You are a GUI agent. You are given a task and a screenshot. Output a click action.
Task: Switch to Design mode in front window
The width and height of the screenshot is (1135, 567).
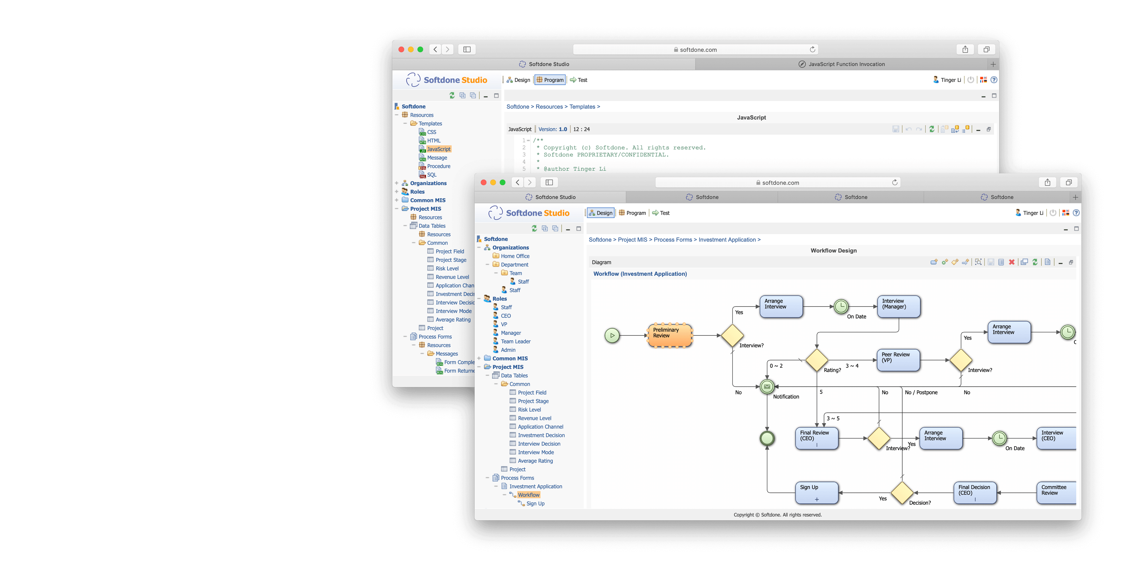click(x=600, y=213)
